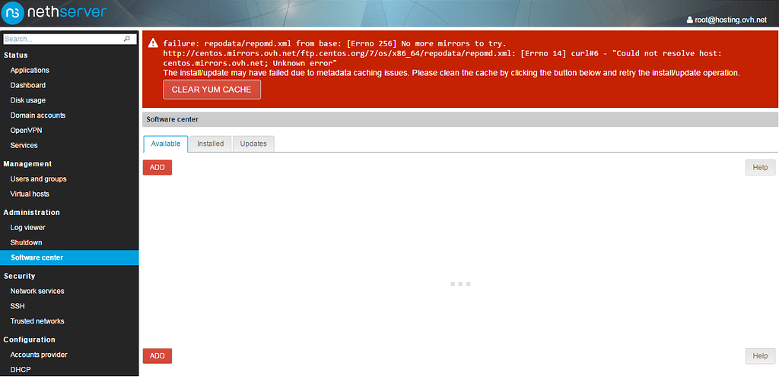Viewport: 779px width, 382px height.
Task: Open the Log viewer
Action: [28, 228]
